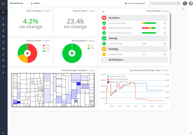Click the branch activity sidebar icon
The height and width of the screenshot is (135, 196).
point(3,19)
